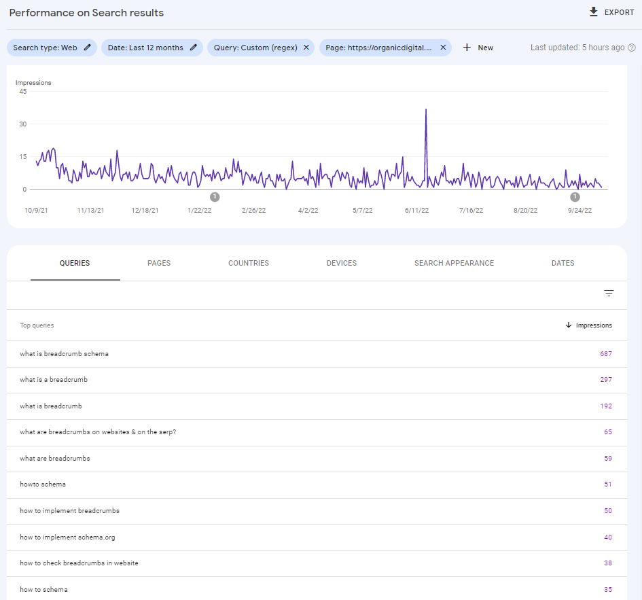The height and width of the screenshot is (600, 642).
Task: Show the Dates tab
Action: click(x=563, y=263)
